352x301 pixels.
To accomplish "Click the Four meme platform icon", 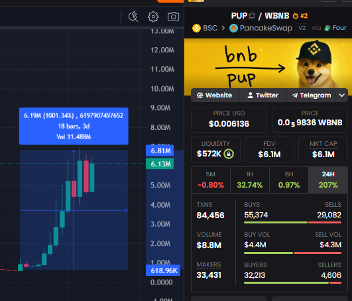I will (327, 28).
